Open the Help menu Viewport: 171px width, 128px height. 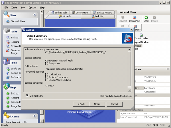42,7
